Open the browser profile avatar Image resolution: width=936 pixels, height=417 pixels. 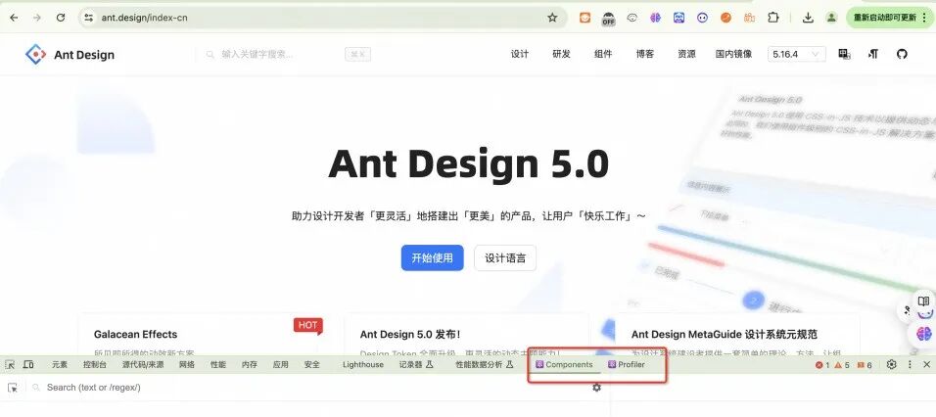(x=831, y=18)
